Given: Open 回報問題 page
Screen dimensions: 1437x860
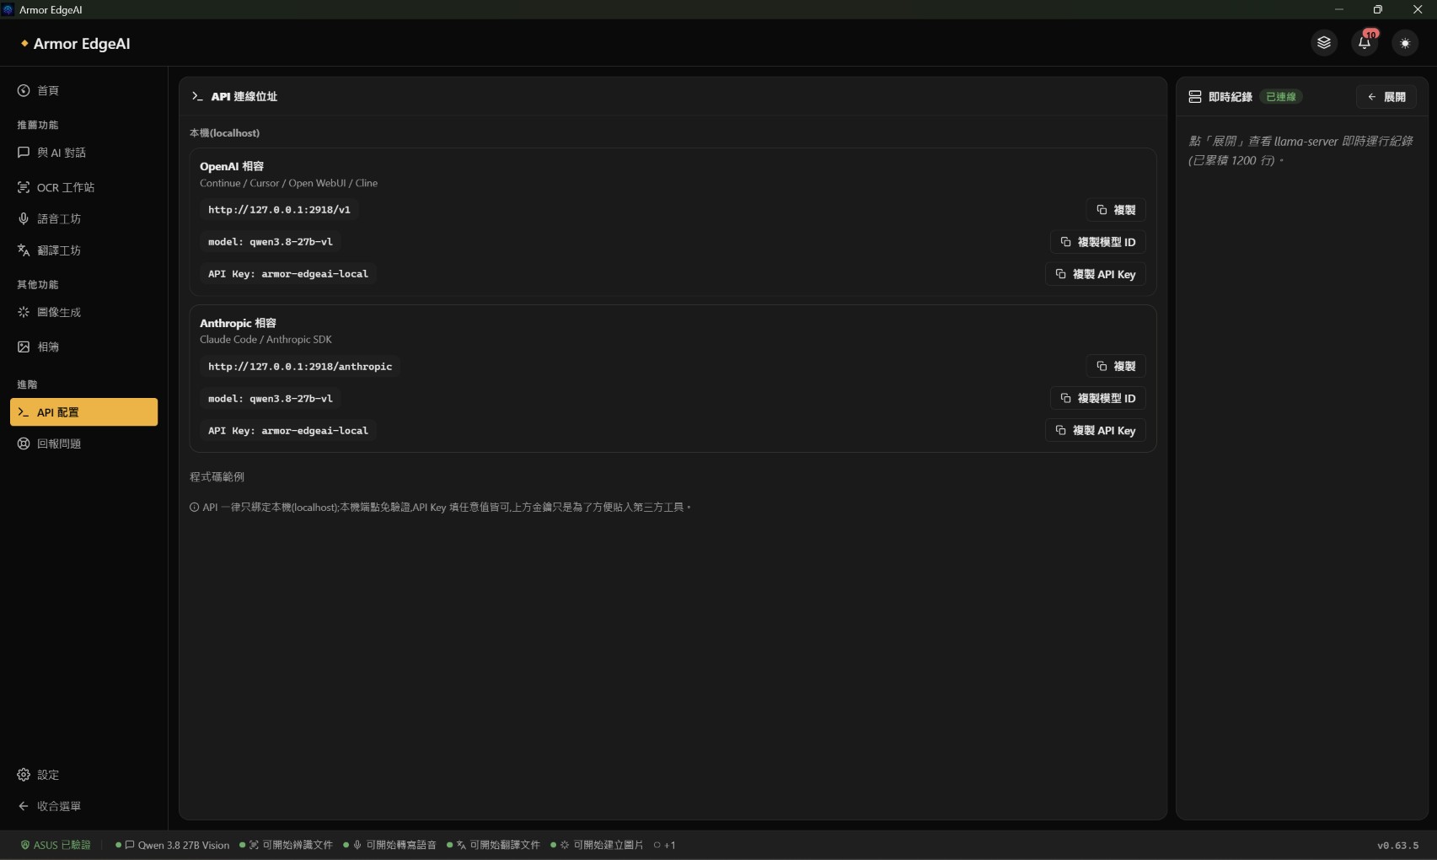Looking at the screenshot, I should [x=83, y=443].
